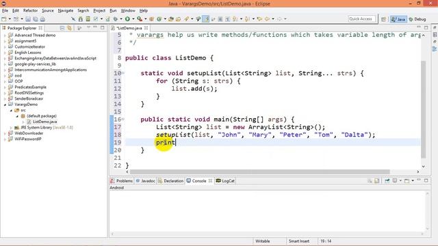The image size is (438, 246).
Task: Click the Quick Access search field
Action: [x=362, y=19]
